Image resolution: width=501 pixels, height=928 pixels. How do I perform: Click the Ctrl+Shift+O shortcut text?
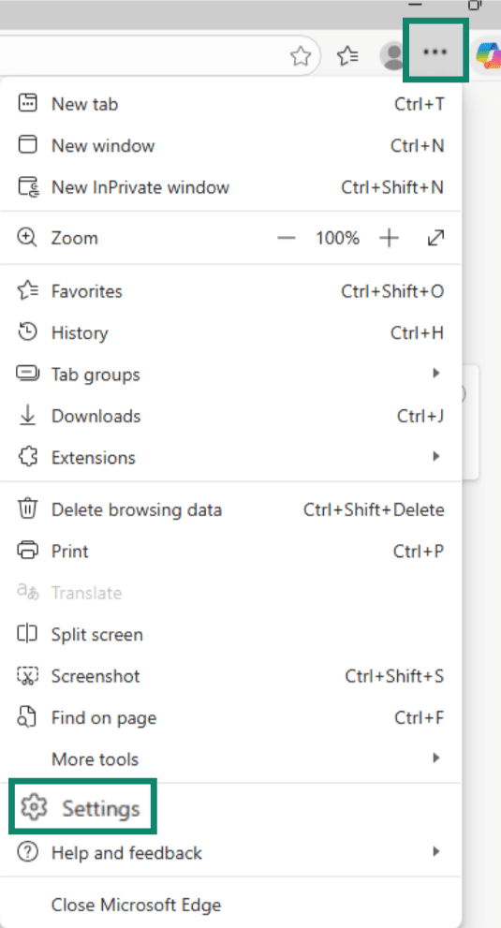pyautogui.click(x=392, y=291)
